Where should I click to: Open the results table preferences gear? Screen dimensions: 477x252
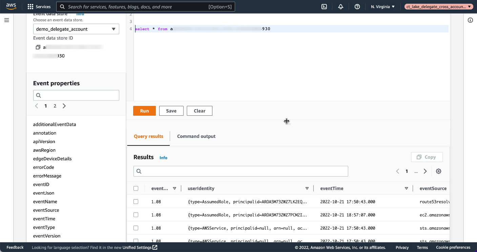(x=438, y=171)
